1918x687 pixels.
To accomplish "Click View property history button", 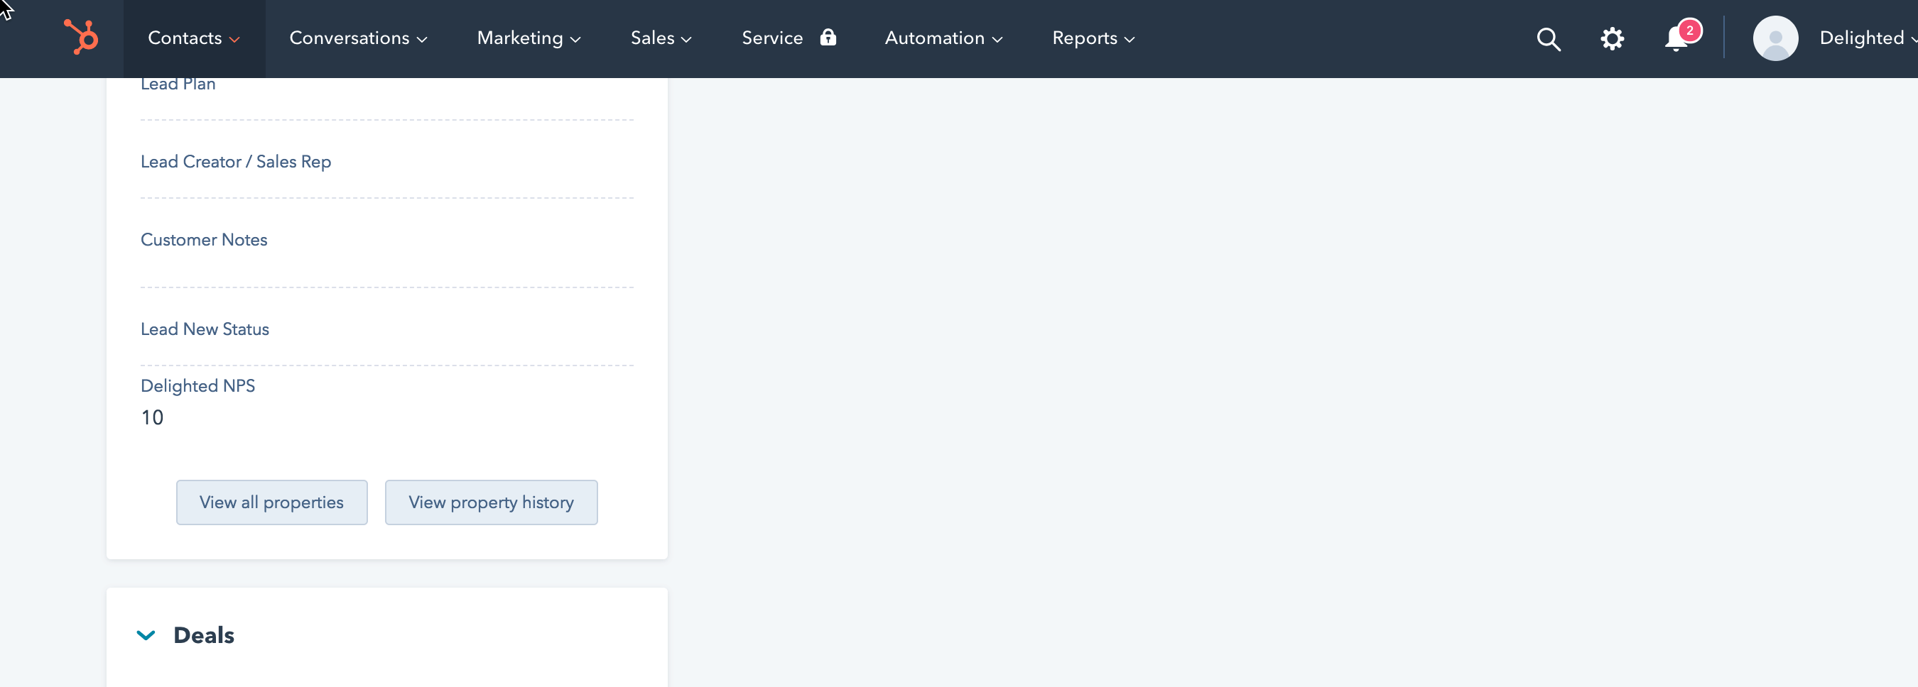I will (492, 502).
